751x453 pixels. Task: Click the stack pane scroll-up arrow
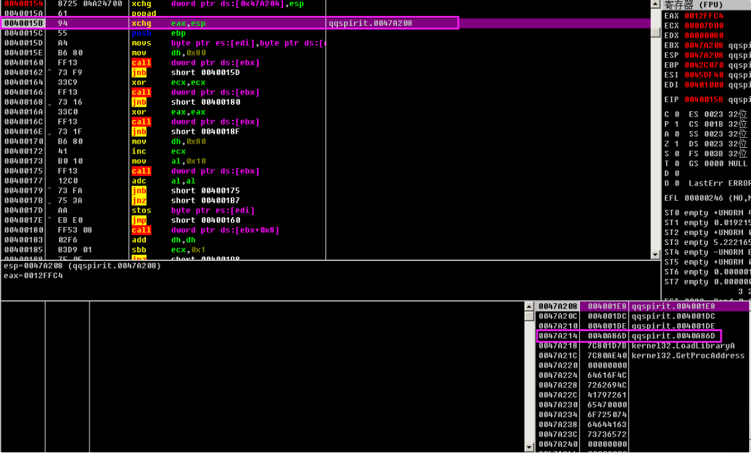pos(529,307)
